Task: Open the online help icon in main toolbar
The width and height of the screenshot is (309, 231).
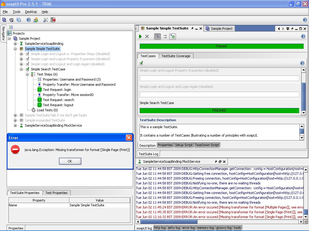Action: [x=28, y=20]
